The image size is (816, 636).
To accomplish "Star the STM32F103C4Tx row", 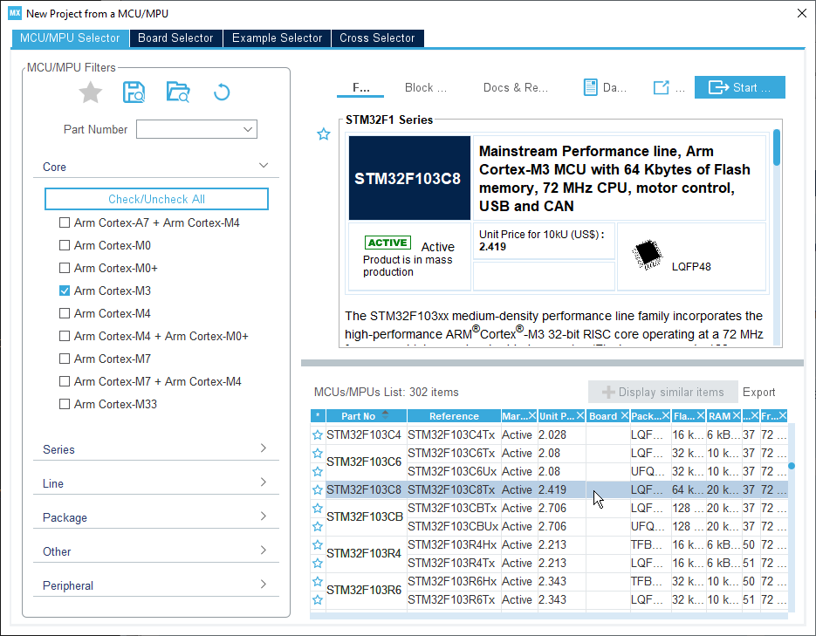I will 318,434.
